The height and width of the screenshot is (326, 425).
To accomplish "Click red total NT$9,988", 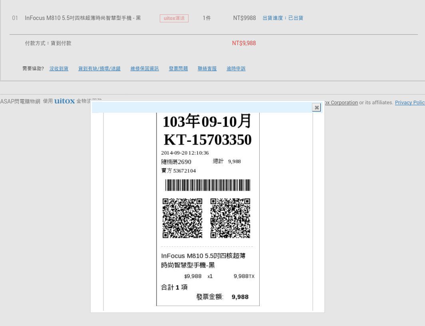I will pos(244,43).
